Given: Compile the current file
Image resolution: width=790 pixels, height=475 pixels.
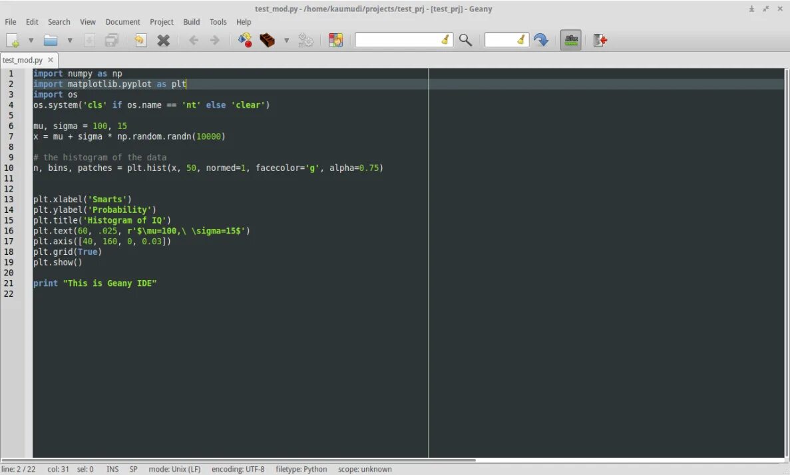Looking at the screenshot, I should pyautogui.click(x=245, y=41).
